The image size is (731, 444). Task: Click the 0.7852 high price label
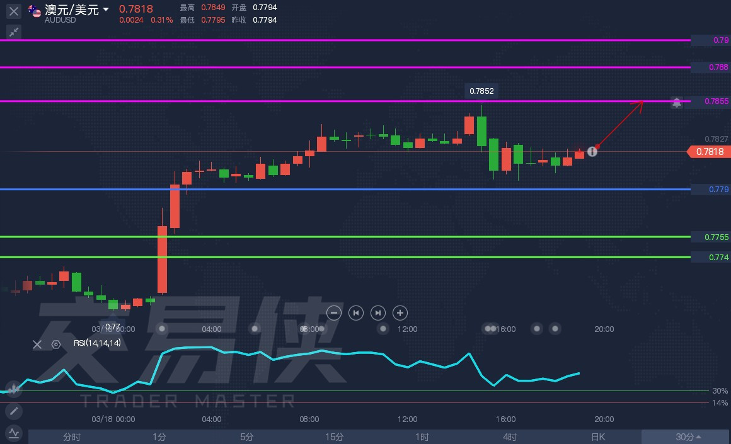[x=481, y=91]
